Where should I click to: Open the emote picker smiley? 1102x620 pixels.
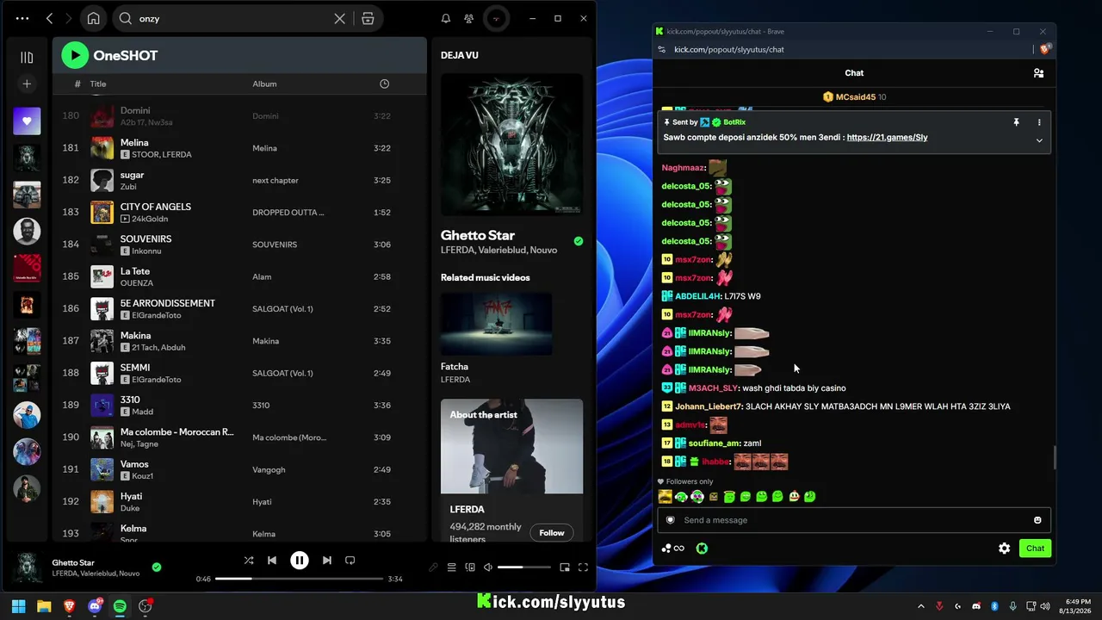1037,520
